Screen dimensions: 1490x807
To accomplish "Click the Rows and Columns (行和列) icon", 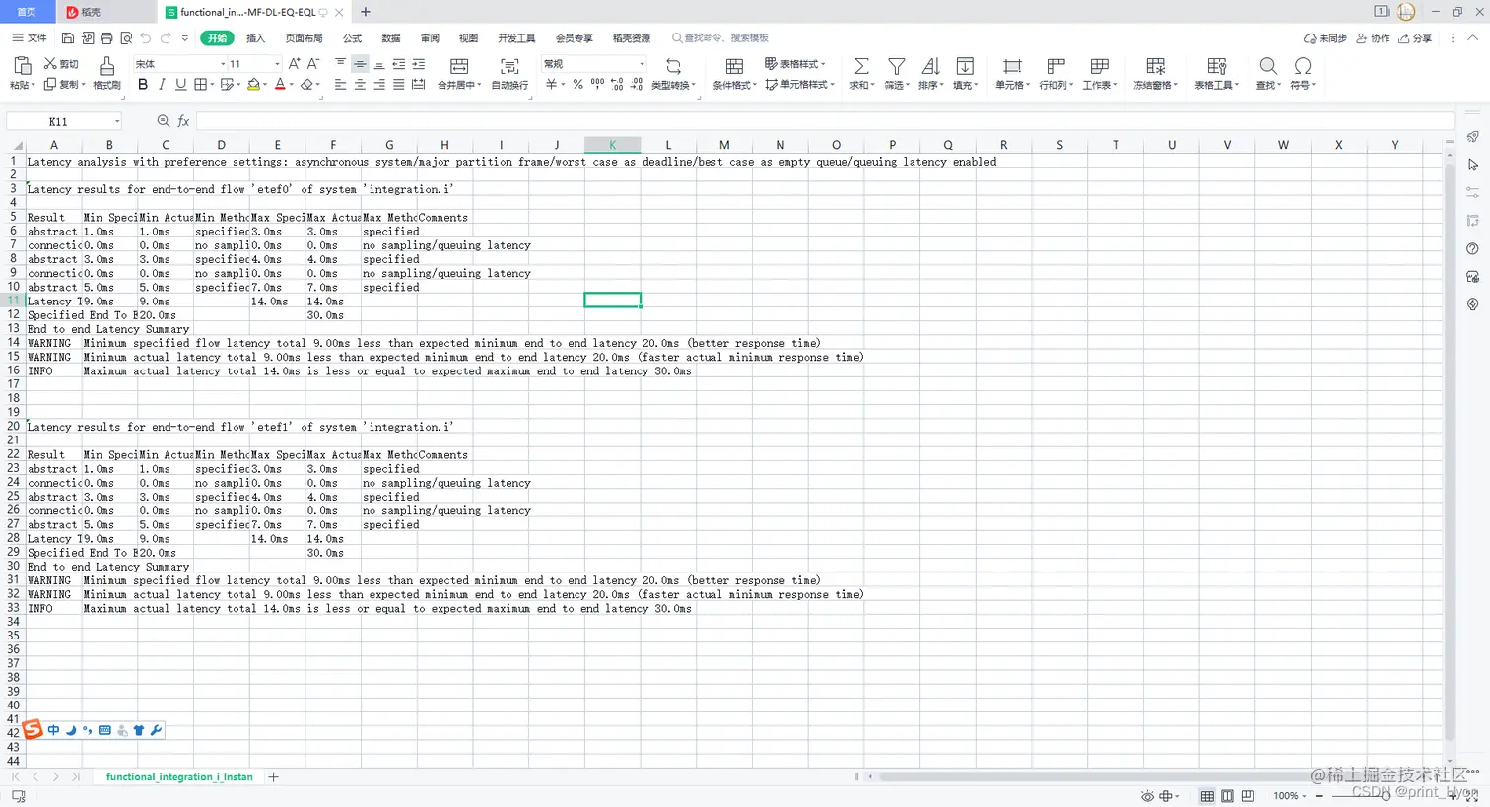I will (x=1055, y=66).
